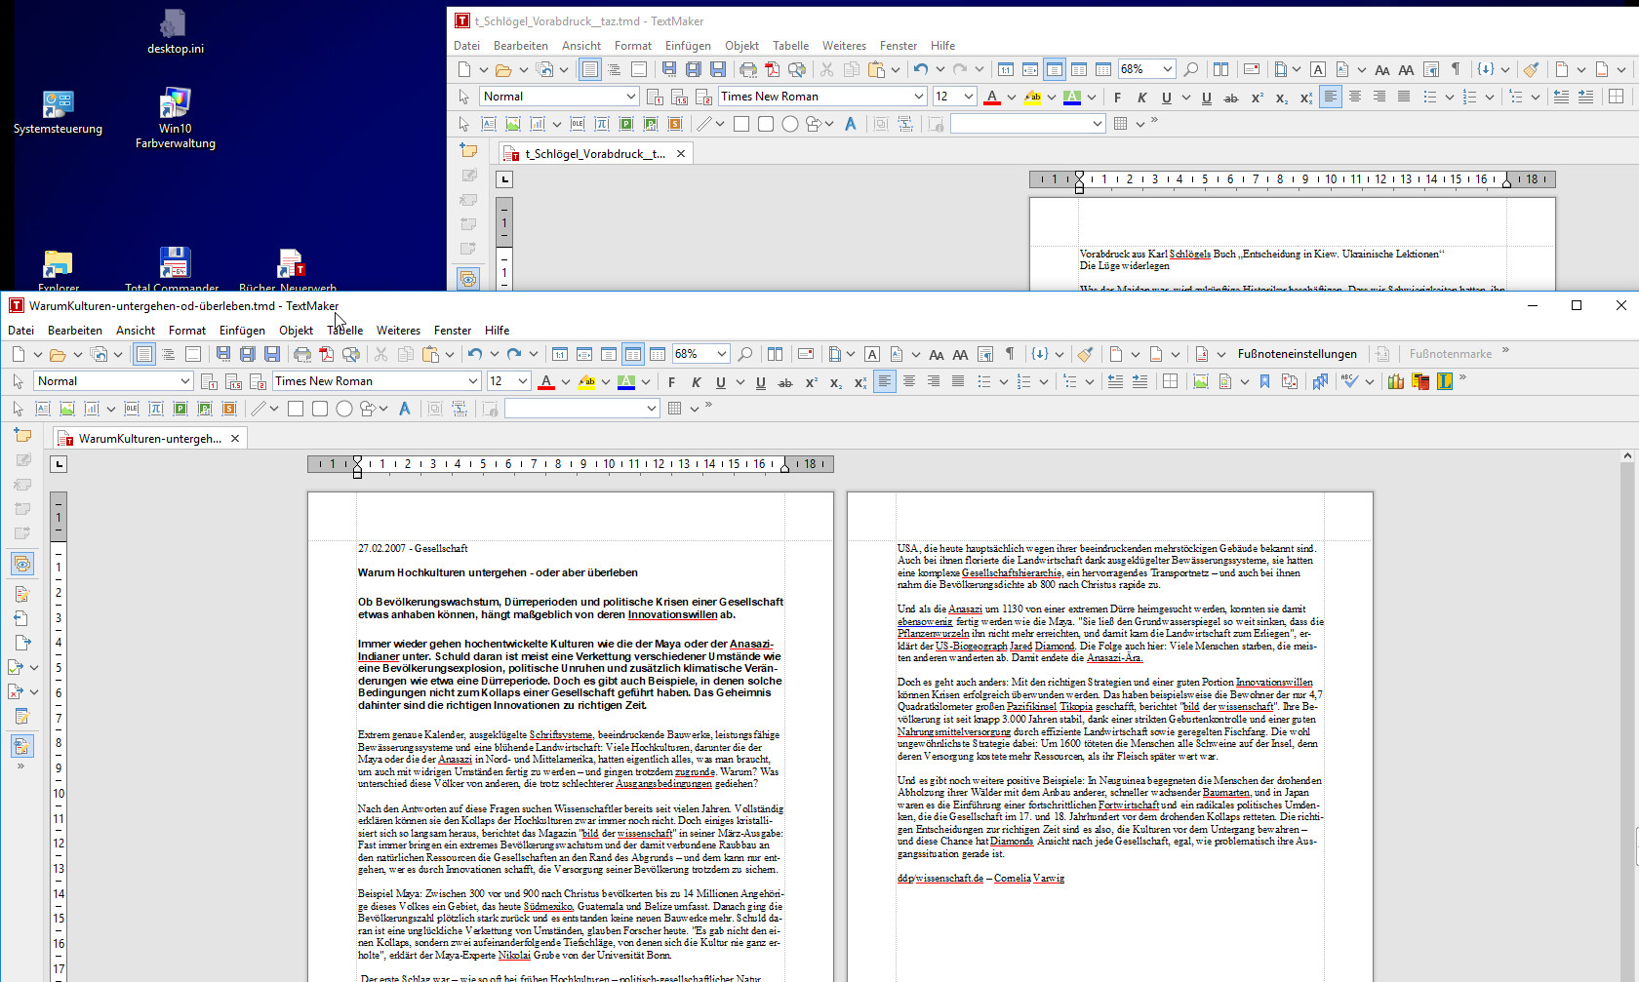1639x982 pixels.
Task: Click blue bookmark icon in WarumKulturen formatting toolbar
Action: point(1265,381)
